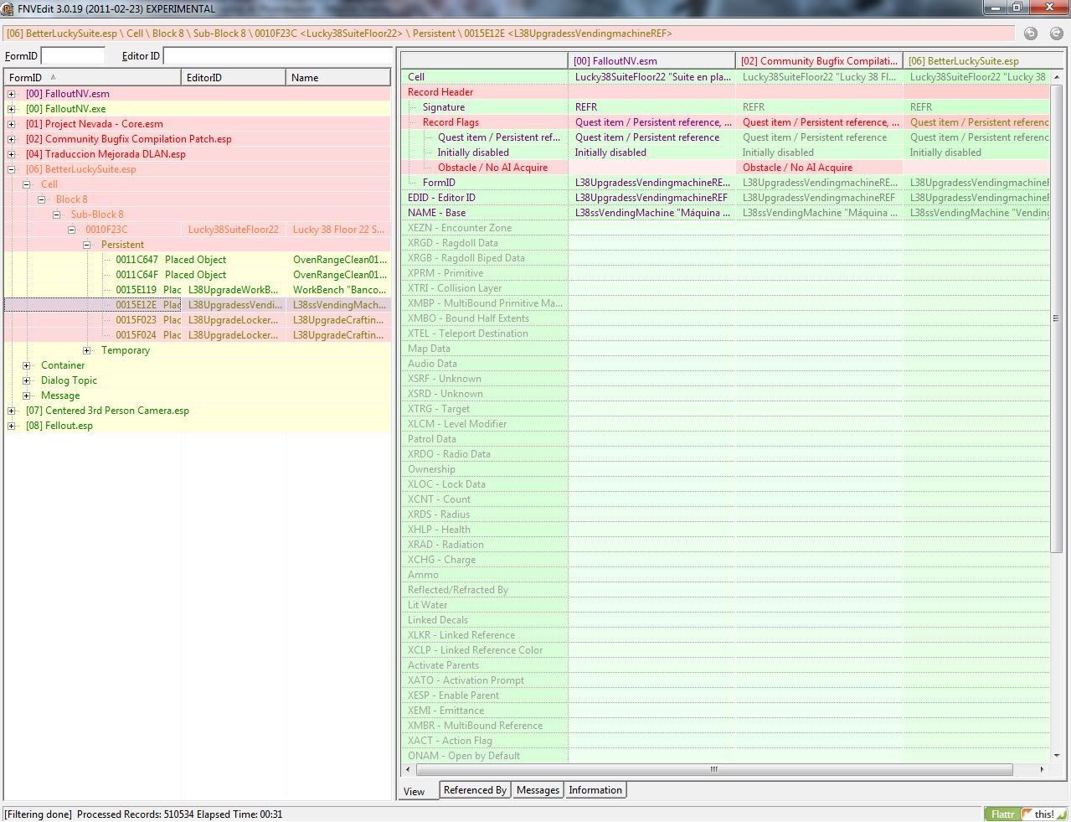The width and height of the screenshot is (1071, 822).
Task: Select the 0010F23C Lucky38SuiteFloor22 cell row
Action: pos(198,230)
